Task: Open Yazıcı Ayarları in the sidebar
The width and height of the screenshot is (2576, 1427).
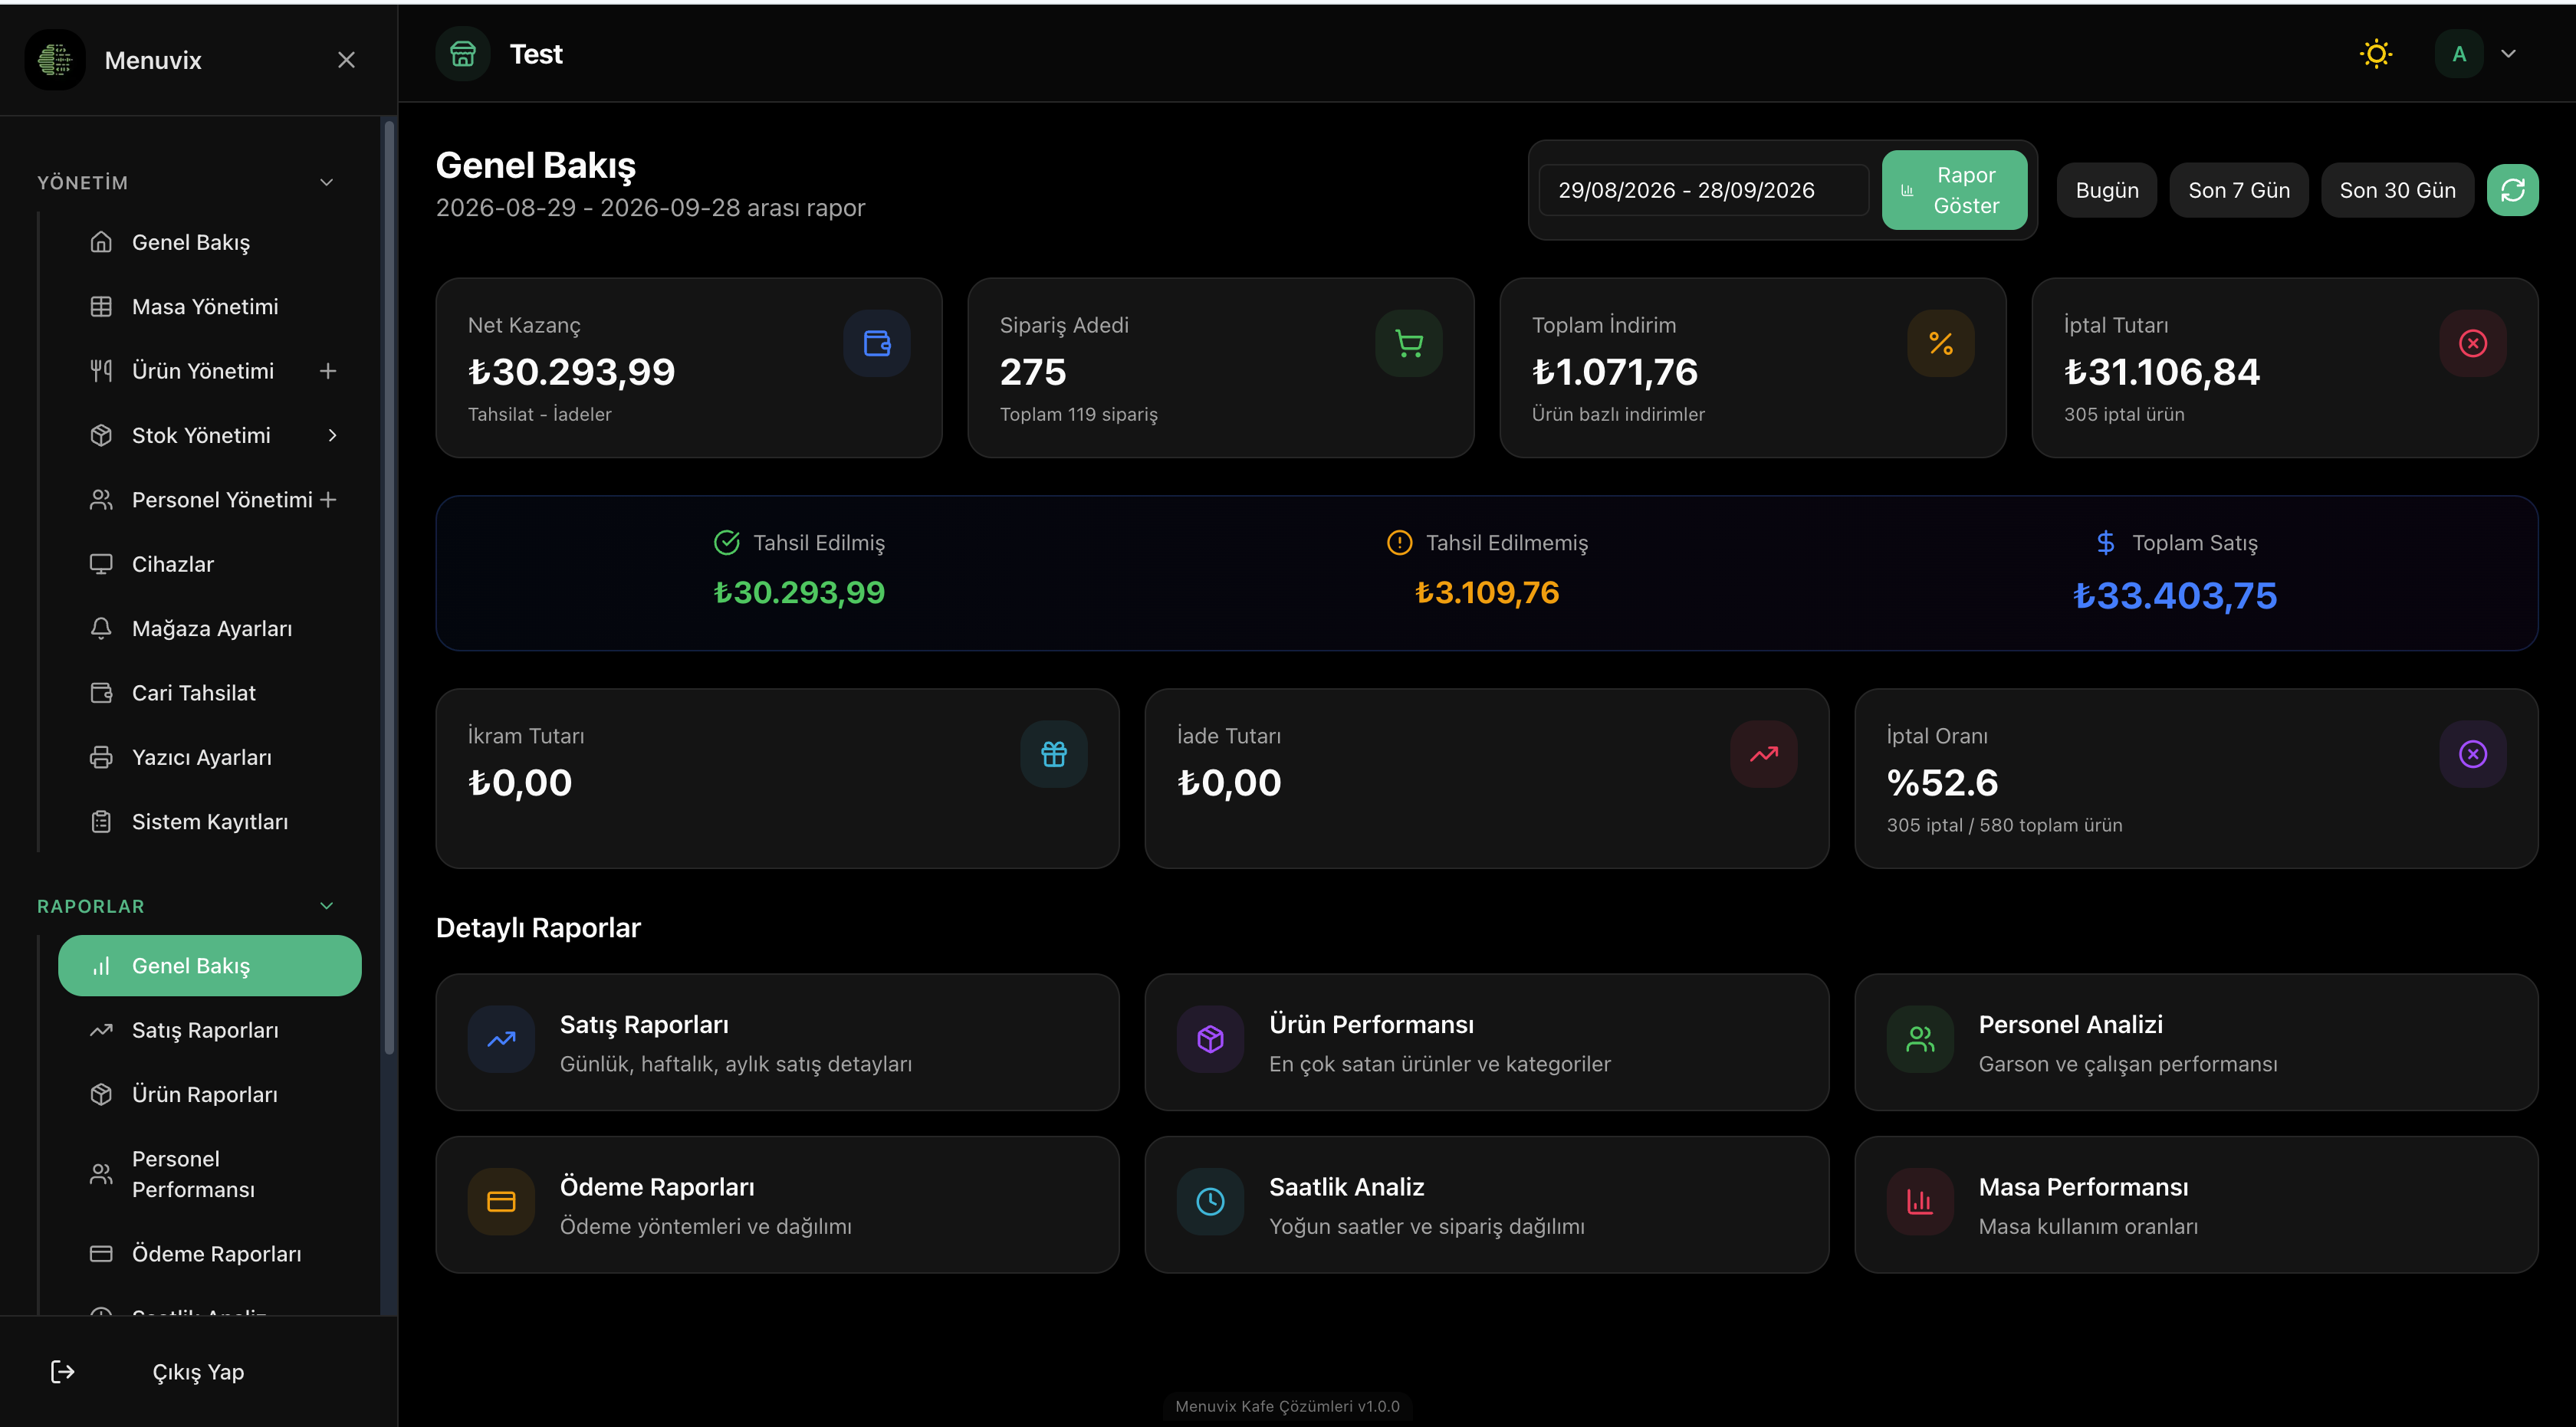Action: (210, 757)
